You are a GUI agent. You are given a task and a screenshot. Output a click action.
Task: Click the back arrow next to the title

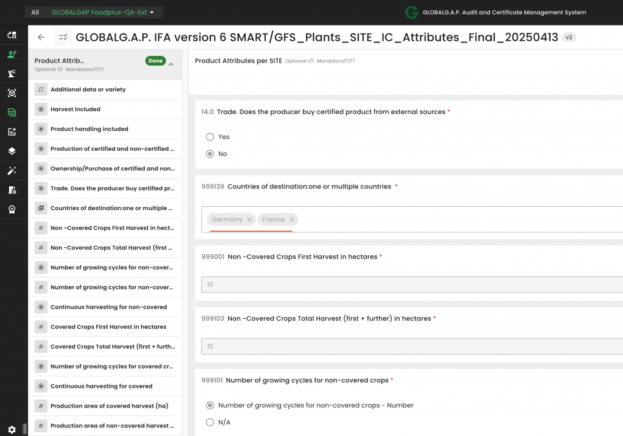point(41,37)
